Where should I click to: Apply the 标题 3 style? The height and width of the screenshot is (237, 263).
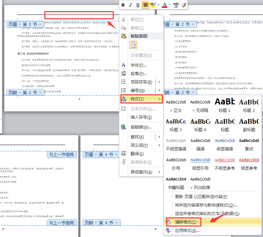pyautogui.click(x=176, y=125)
